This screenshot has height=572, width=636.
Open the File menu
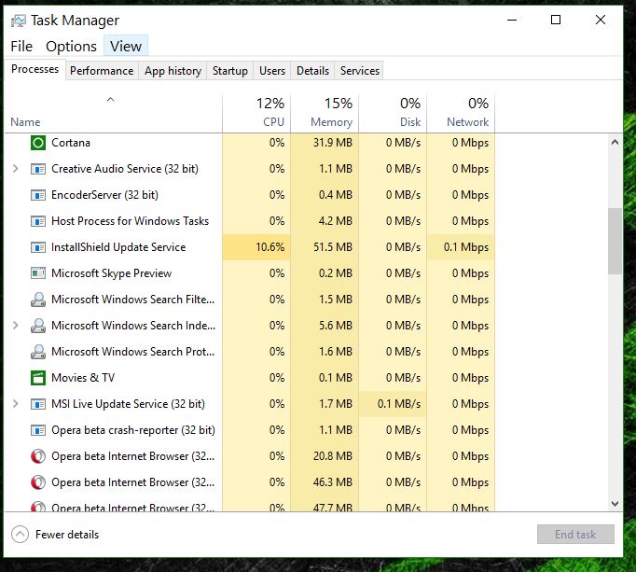coord(21,46)
